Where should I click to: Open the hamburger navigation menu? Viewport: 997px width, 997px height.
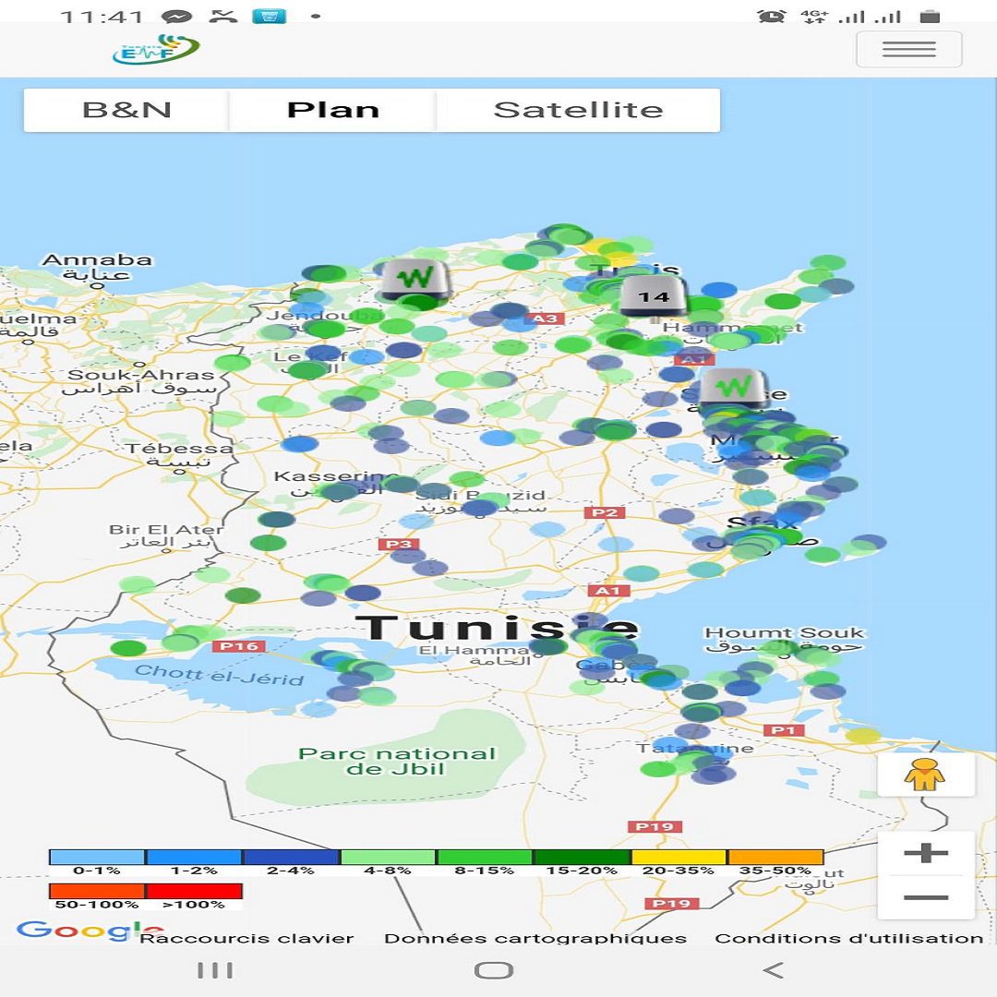(x=908, y=49)
